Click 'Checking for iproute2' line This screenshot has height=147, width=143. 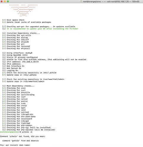coord(16,46)
